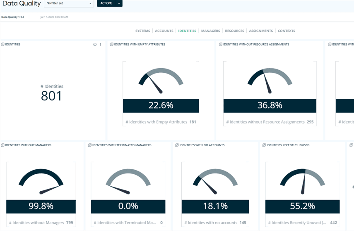The height and width of the screenshot is (235, 354).
Task: Click icon beside Identities Without Managers title
Action: pyautogui.click(x=2, y=145)
